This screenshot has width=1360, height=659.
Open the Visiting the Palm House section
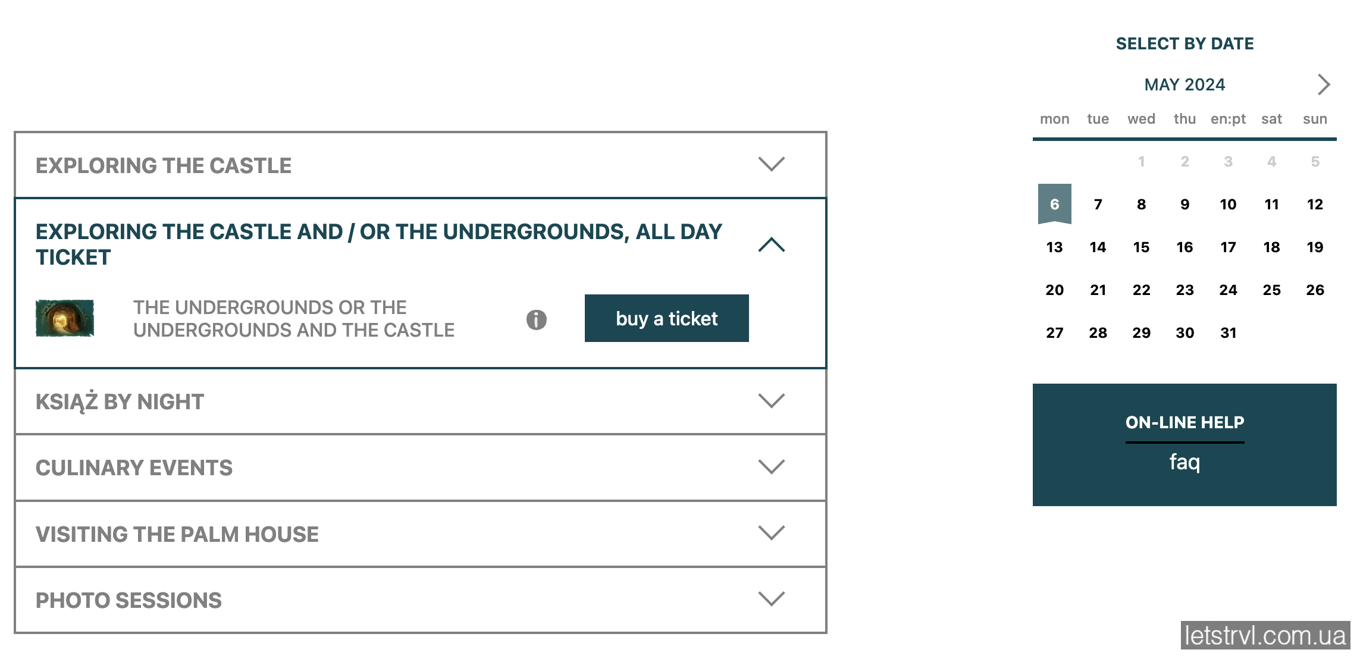pos(771,533)
